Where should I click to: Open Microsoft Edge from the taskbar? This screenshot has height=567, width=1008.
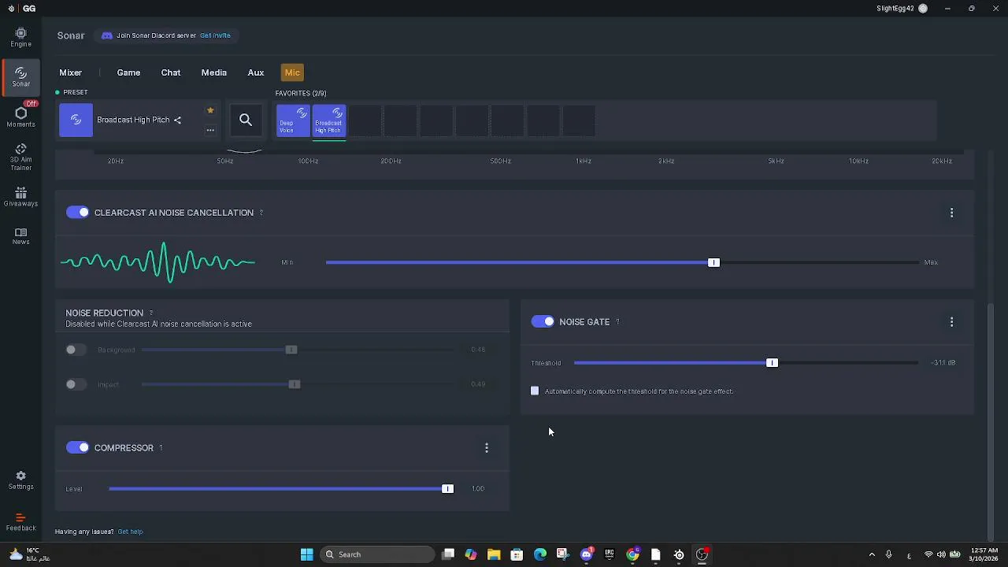[x=539, y=554]
